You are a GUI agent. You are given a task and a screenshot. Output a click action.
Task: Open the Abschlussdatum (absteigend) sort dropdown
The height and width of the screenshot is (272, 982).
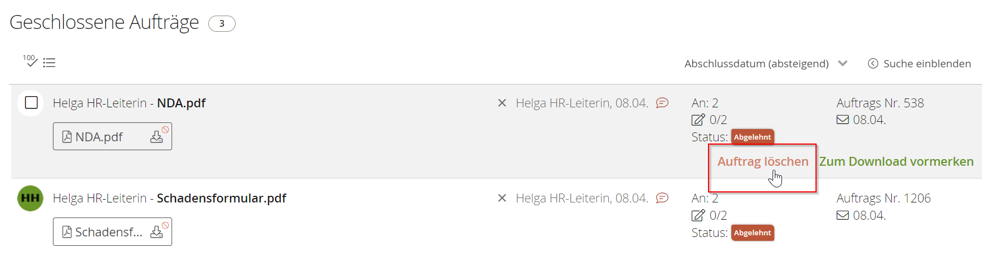765,63
